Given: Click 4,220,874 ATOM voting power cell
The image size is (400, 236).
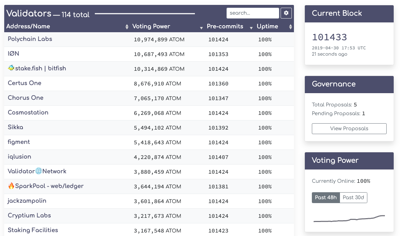Looking at the screenshot, I should (x=157, y=158).
